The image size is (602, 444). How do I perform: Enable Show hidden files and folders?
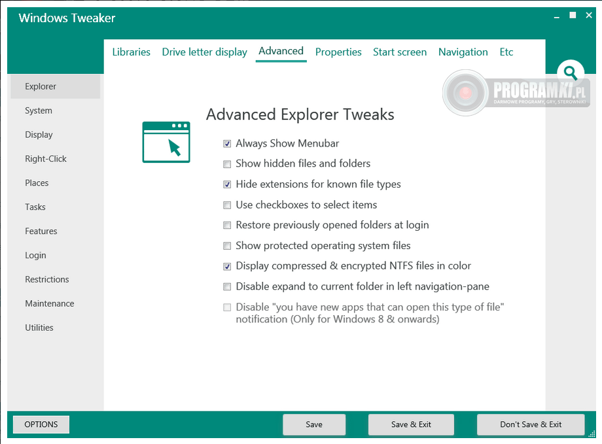coord(227,164)
